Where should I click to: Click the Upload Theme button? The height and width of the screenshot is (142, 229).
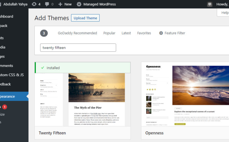[85, 18]
